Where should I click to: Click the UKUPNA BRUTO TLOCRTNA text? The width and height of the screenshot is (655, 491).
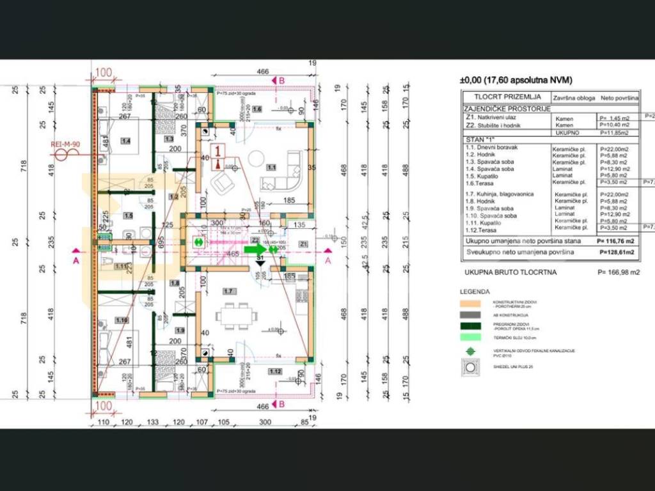[510, 272]
